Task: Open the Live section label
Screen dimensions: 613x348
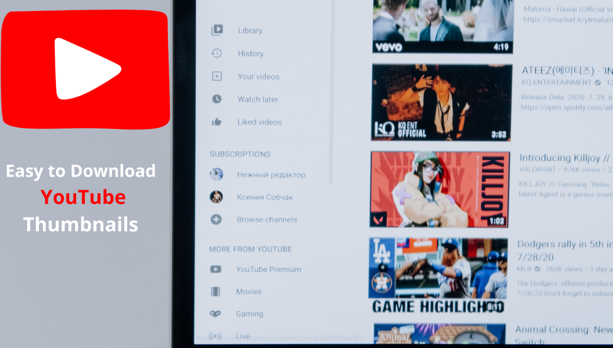Action: 243,337
